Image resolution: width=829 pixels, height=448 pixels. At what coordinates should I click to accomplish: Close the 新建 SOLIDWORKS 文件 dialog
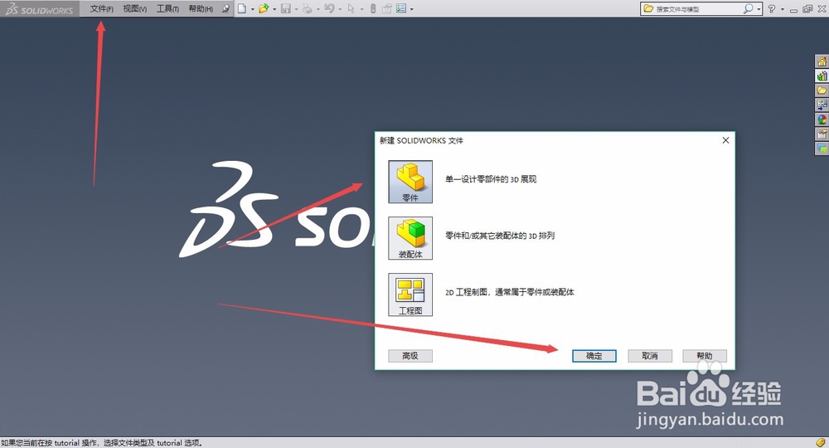point(725,140)
